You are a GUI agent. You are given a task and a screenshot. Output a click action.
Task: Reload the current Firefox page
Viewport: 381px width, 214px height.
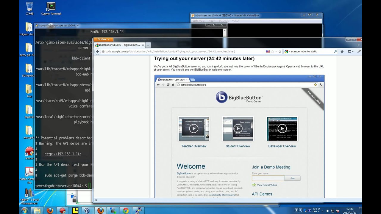[280, 51]
